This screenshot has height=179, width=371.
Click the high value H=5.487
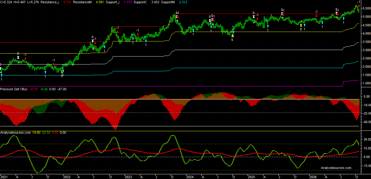(x=19, y=2)
